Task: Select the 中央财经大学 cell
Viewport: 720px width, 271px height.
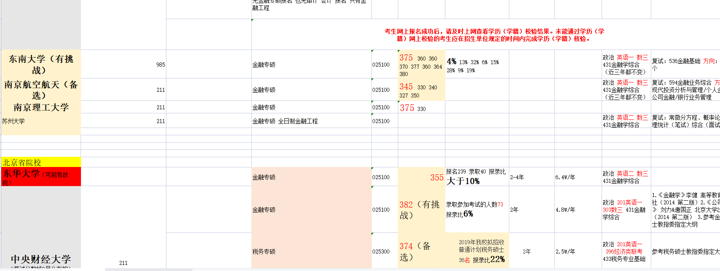Action: click(41, 259)
